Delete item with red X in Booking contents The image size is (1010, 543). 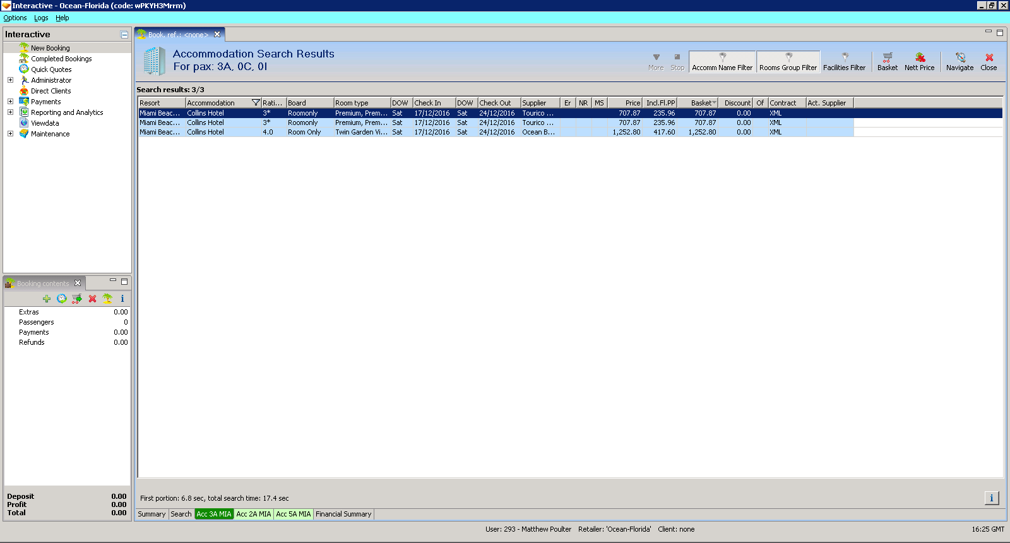pyautogui.click(x=92, y=299)
